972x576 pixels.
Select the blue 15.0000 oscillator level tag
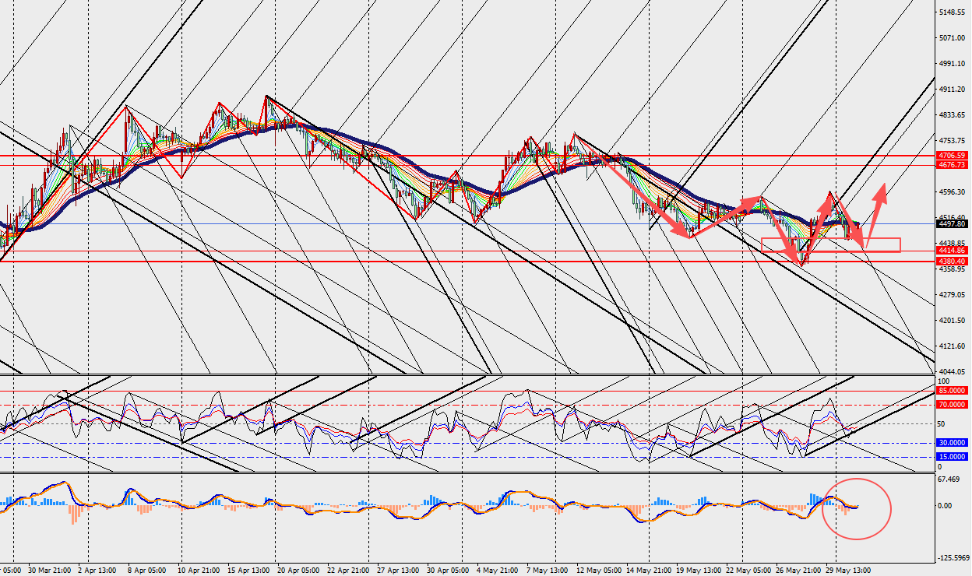click(953, 457)
